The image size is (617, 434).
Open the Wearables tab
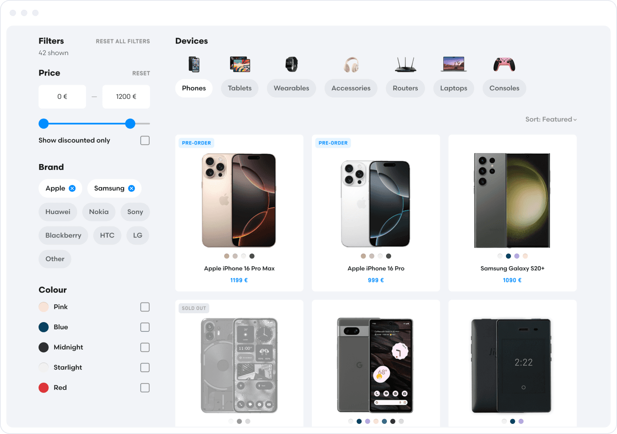pyautogui.click(x=292, y=88)
